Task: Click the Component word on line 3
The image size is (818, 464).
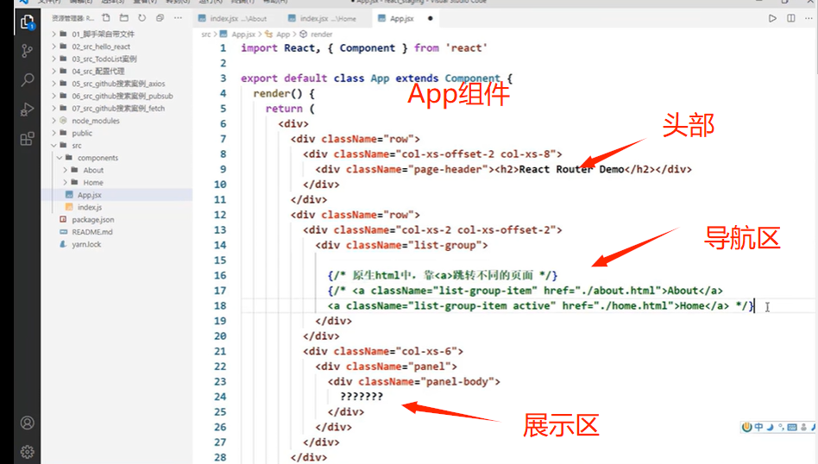Action: pyautogui.click(x=472, y=78)
